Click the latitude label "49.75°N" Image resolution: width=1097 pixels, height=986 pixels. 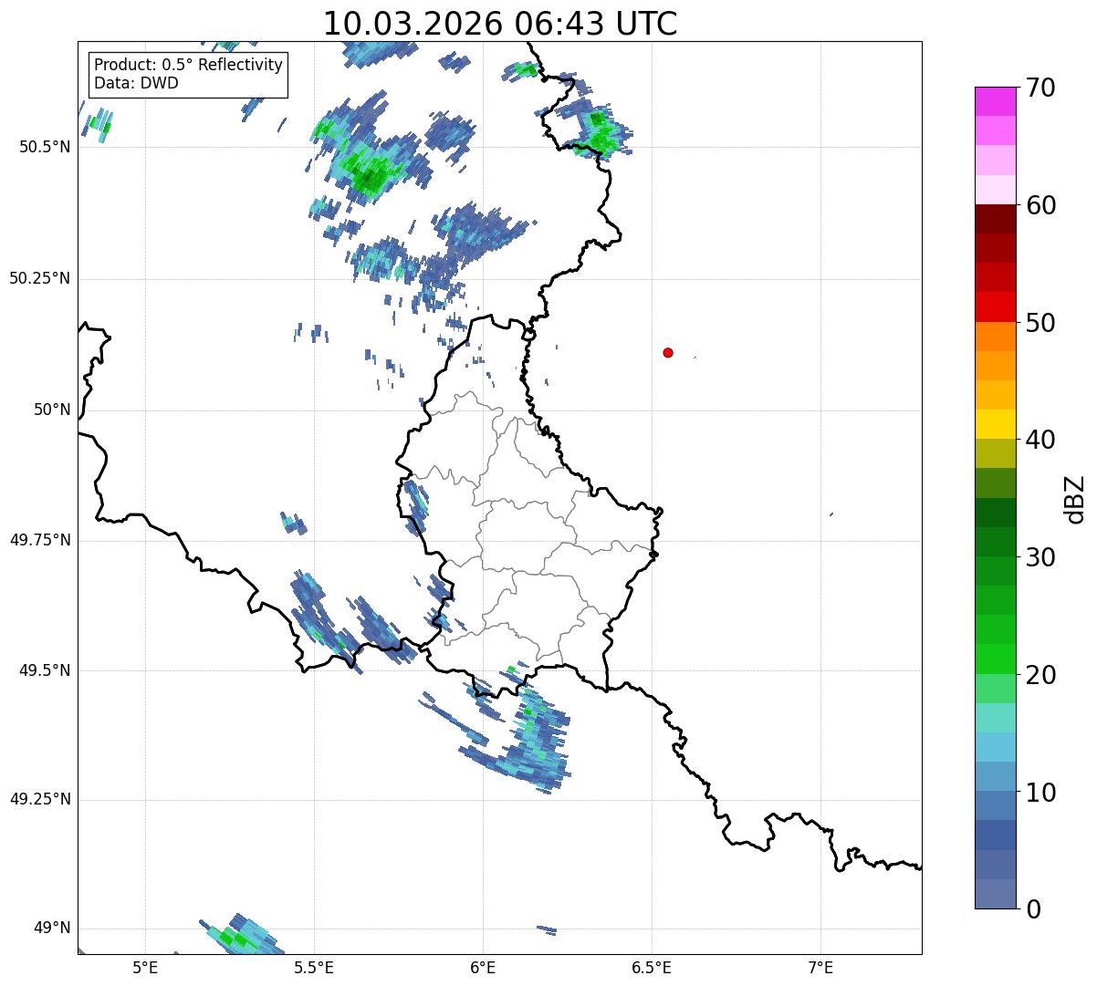pyautogui.click(x=40, y=540)
